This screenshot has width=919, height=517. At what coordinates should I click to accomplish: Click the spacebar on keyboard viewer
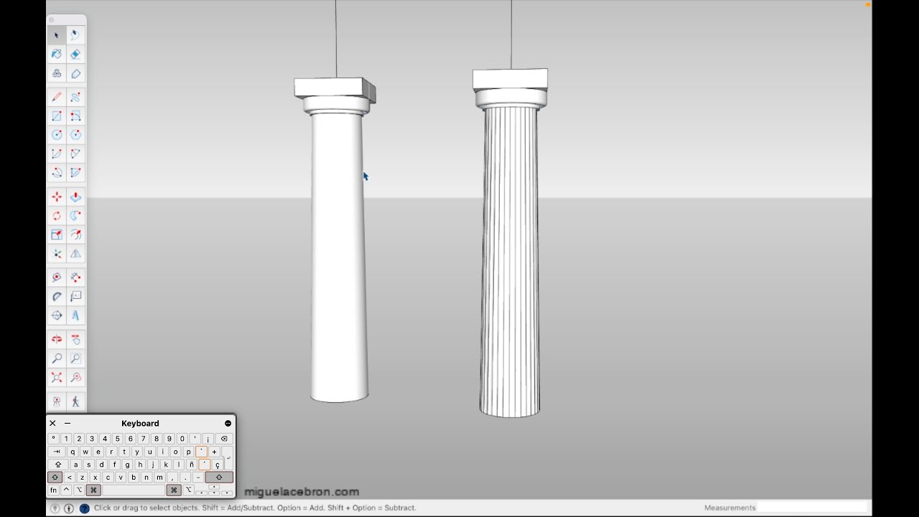(x=134, y=490)
